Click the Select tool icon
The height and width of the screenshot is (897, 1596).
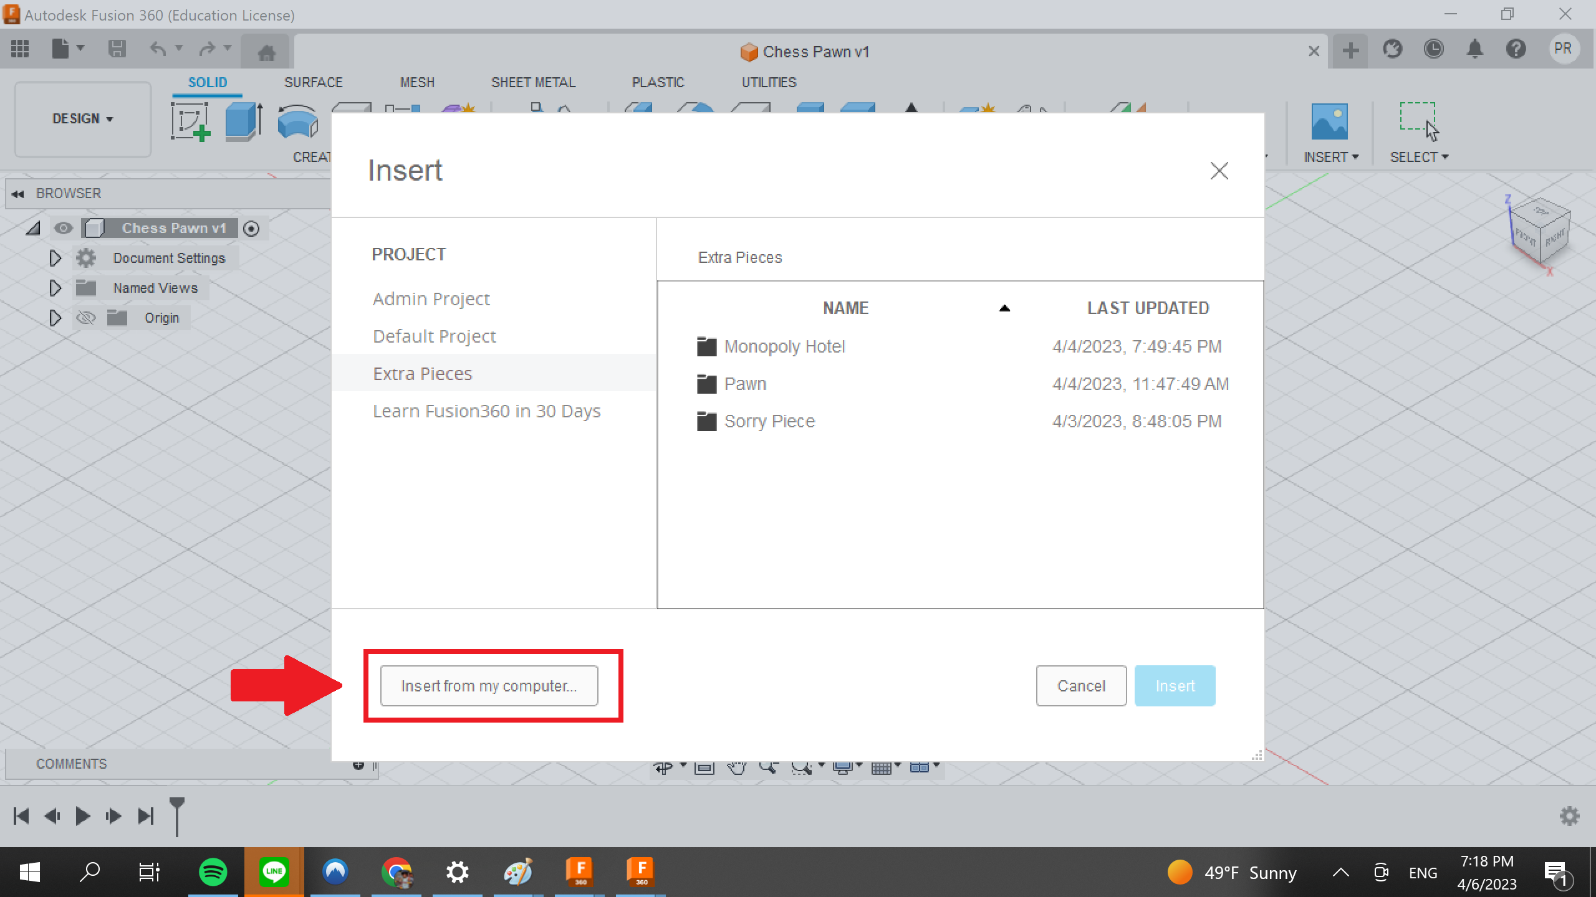pyautogui.click(x=1419, y=121)
